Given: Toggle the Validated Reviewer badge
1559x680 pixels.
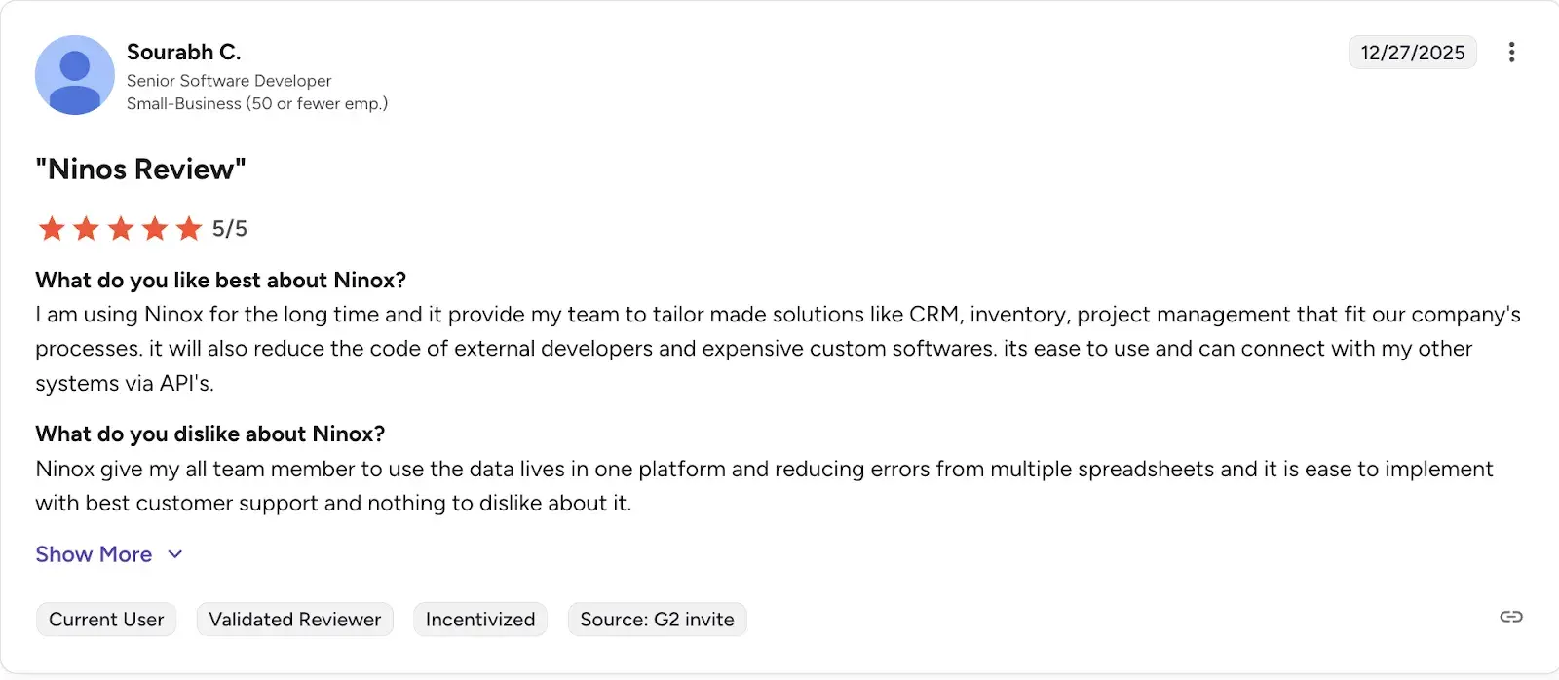Looking at the screenshot, I should 294,619.
